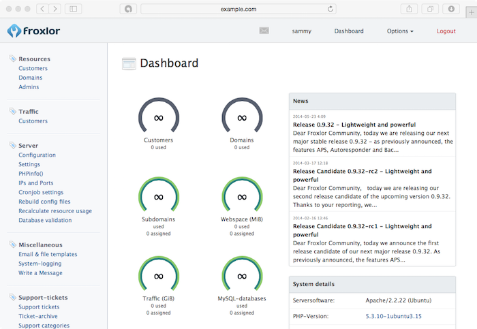Click the Safari share icon
Image resolution: width=477 pixels, height=329 pixels.
pos(410,9)
